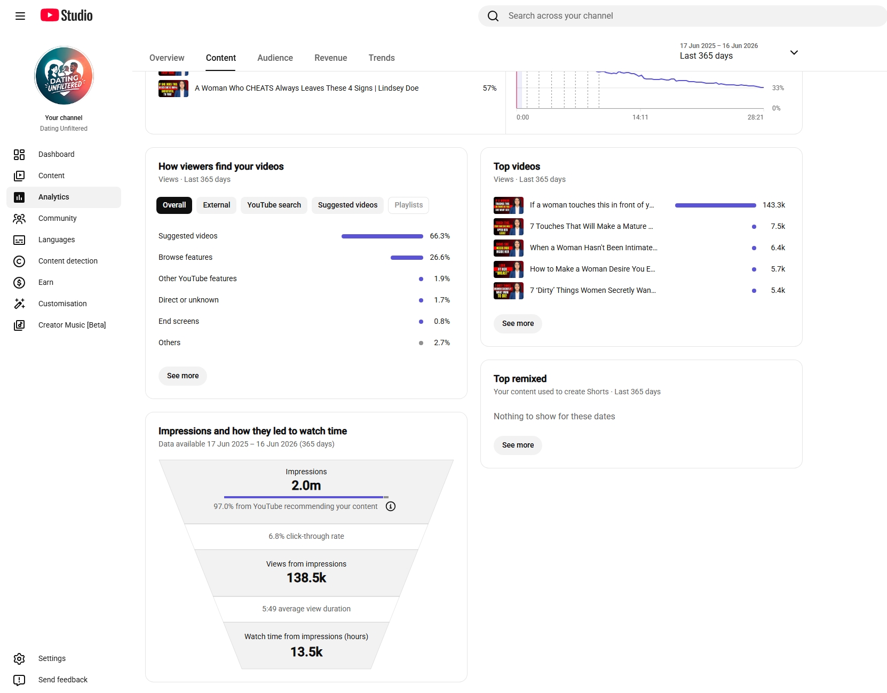Image resolution: width=887 pixels, height=693 pixels.
Task: Click the Customisation magic wand icon
Action: point(19,304)
